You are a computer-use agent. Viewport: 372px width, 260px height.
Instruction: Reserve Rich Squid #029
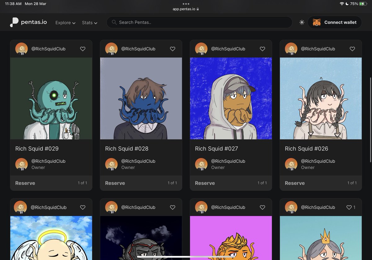click(x=25, y=183)
